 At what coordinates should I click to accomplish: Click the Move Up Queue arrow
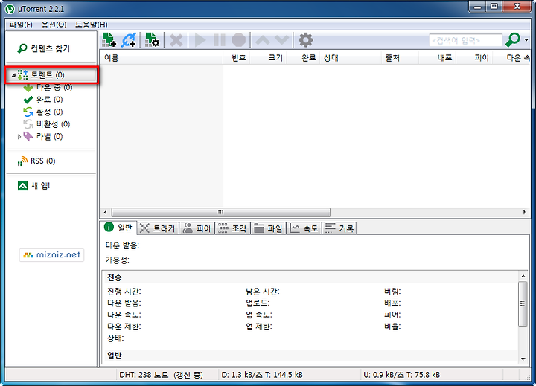tap(263, 40)
